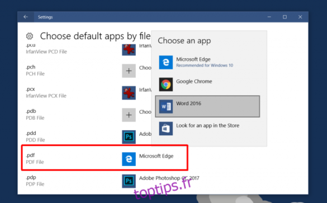Click the IrfanView PCX File description
This screenshot has height=203, width=327.
(46, 96)
